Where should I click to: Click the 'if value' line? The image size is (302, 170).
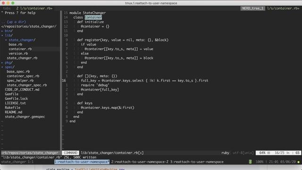coord(89,44)
